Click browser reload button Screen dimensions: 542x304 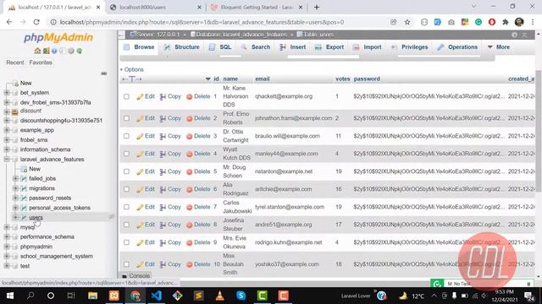(36, 22)
